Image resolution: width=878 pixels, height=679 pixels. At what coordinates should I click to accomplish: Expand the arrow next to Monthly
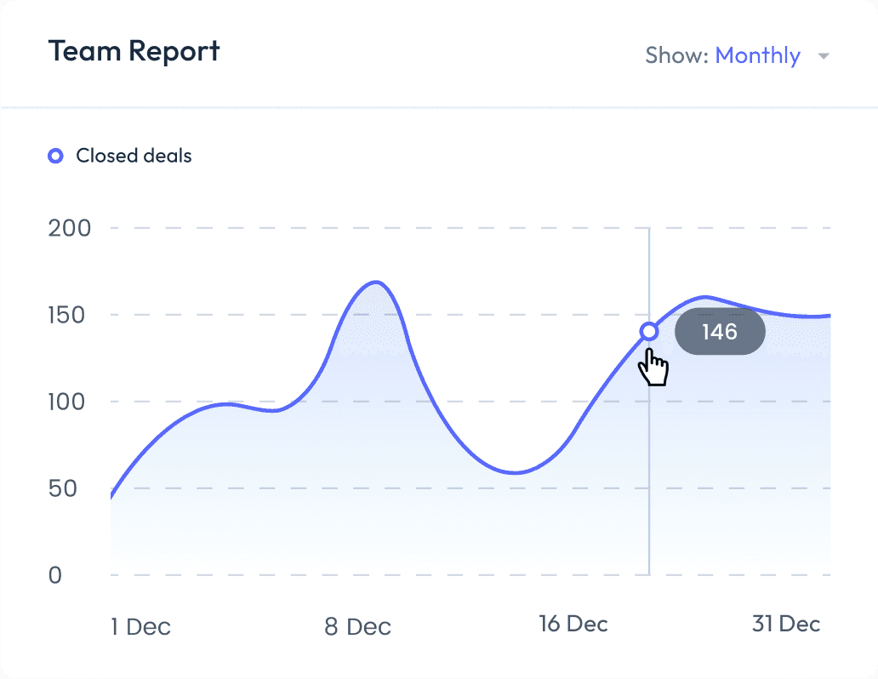[823, 56]
